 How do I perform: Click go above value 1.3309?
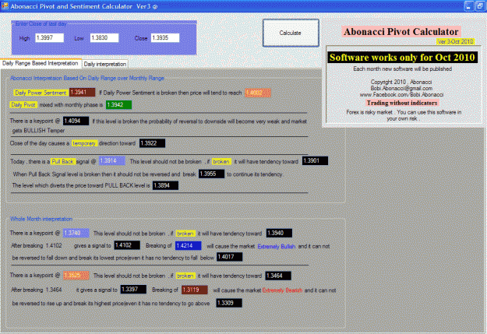229,303
